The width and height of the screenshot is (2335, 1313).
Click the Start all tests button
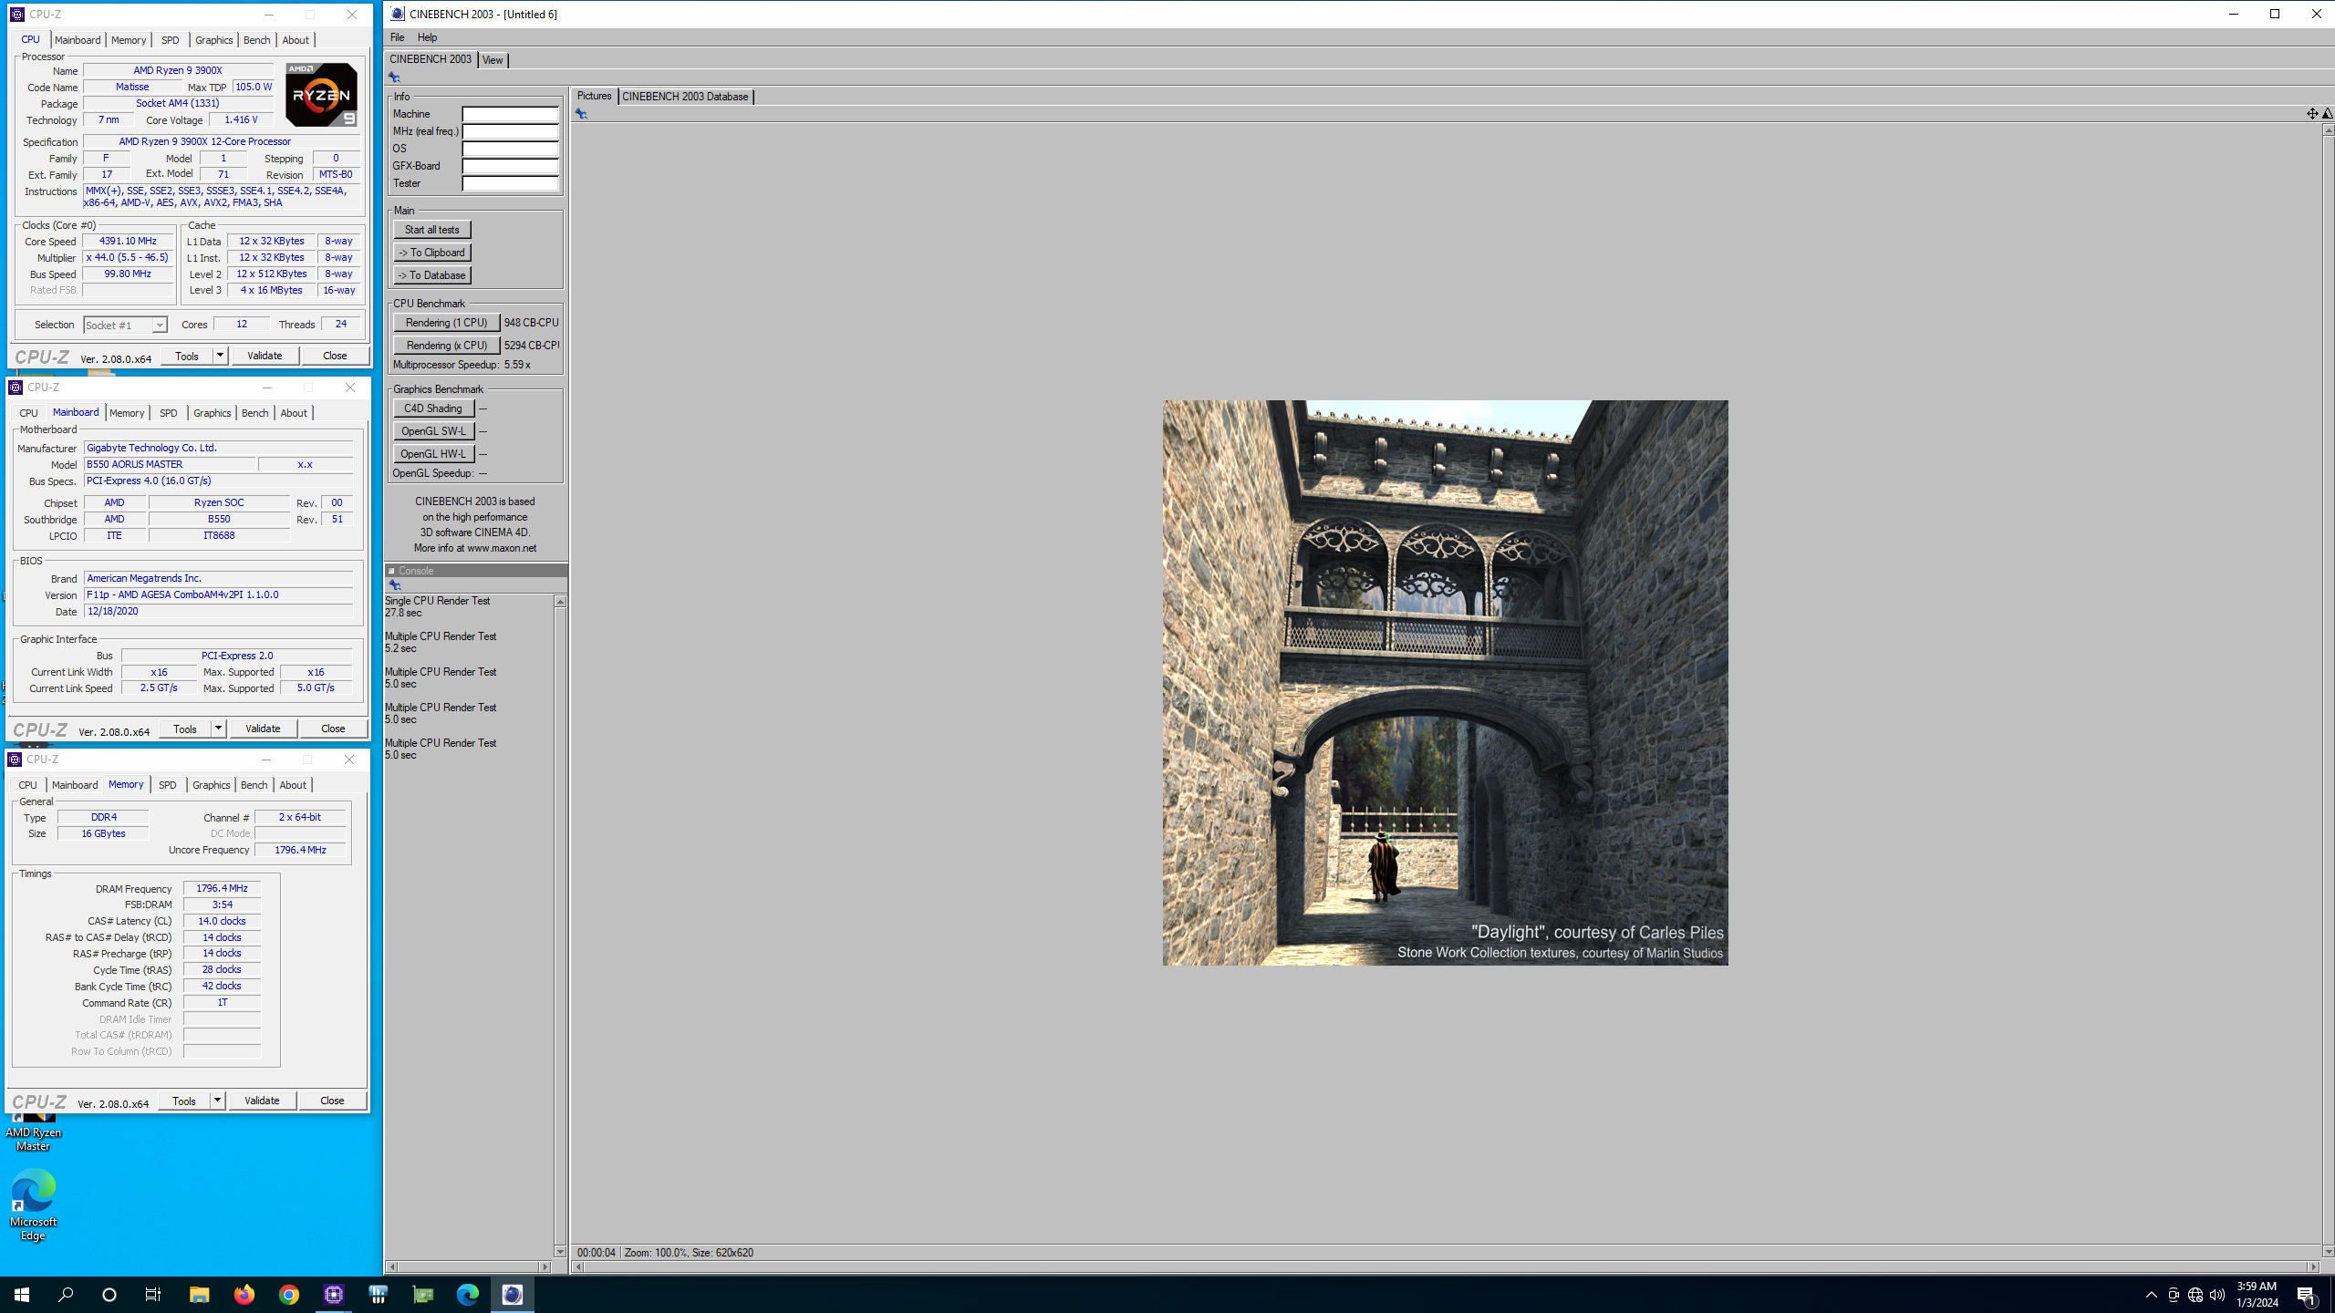[x=432, y=230]
